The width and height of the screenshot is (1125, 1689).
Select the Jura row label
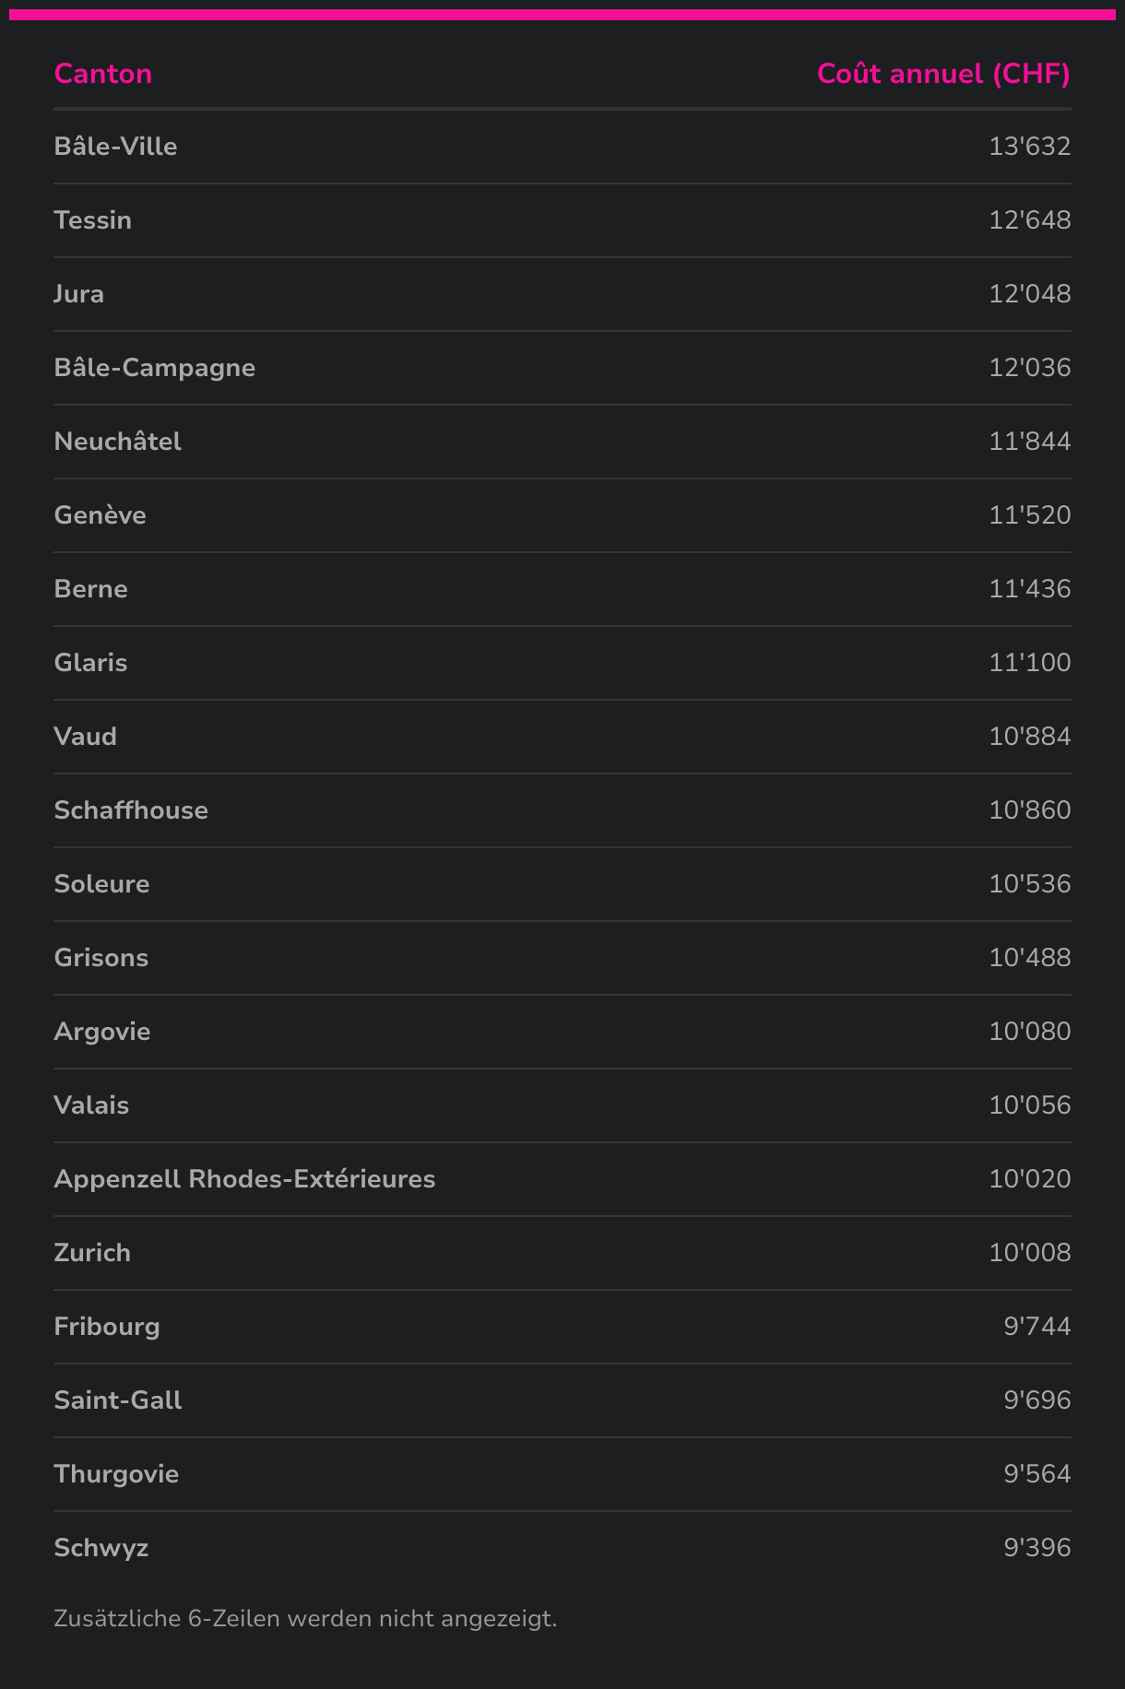(78, 294)
